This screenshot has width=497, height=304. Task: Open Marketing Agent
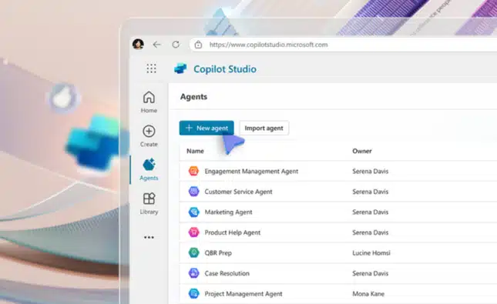(228, 212)
